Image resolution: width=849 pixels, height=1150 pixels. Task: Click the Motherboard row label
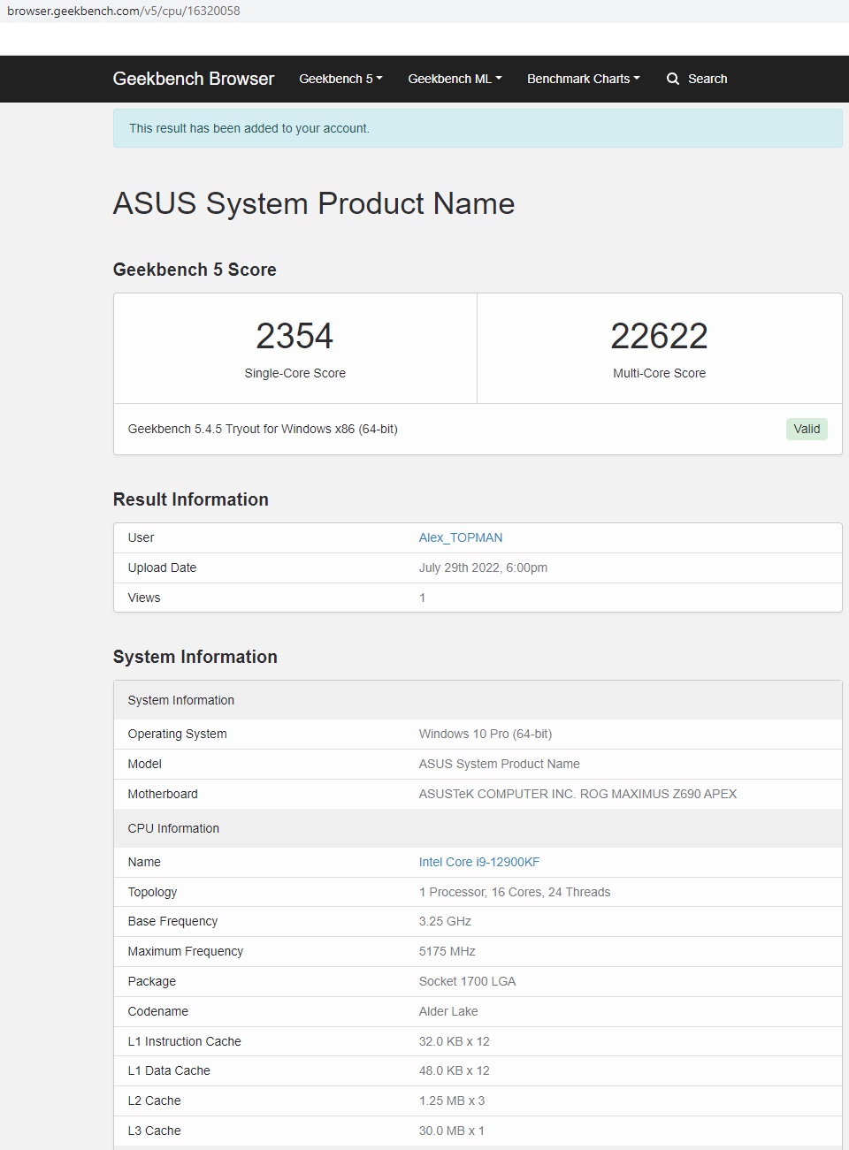(x=163, y=794)
